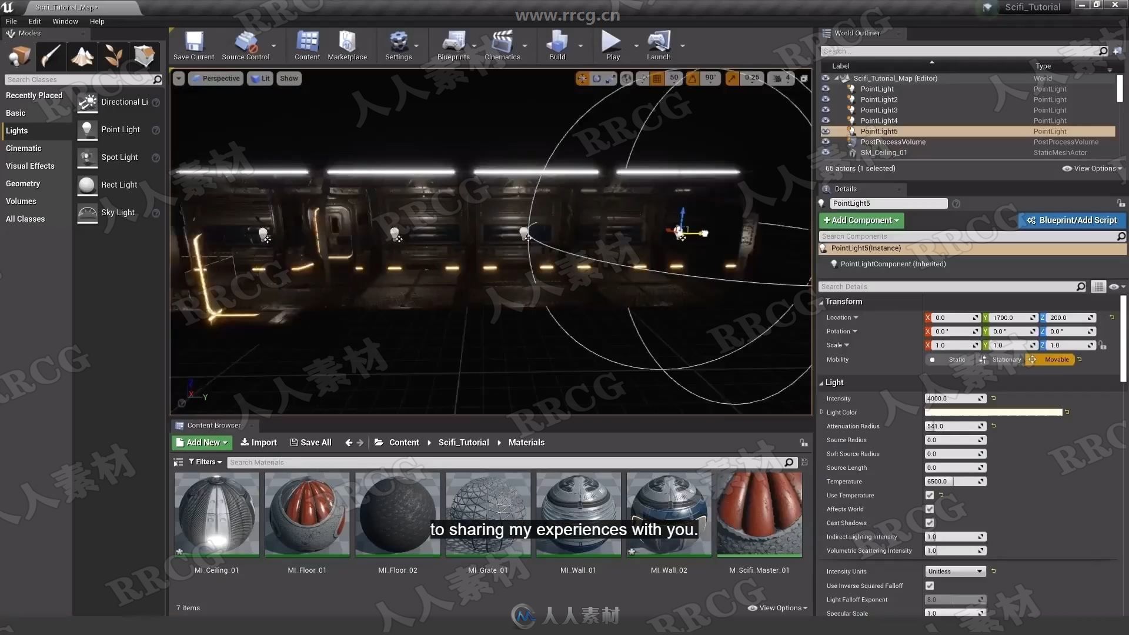Click Add New in Content Browser

201,442
